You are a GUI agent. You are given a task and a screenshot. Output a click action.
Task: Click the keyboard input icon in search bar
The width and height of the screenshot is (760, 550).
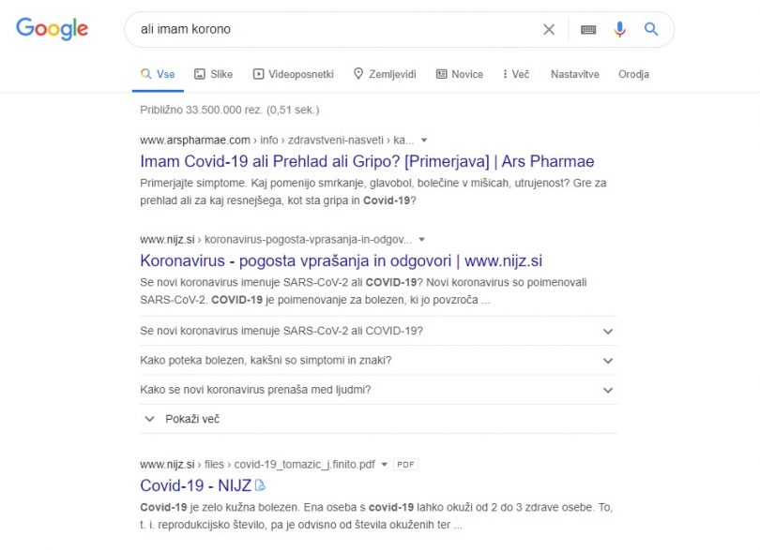[x=587, y=29]
